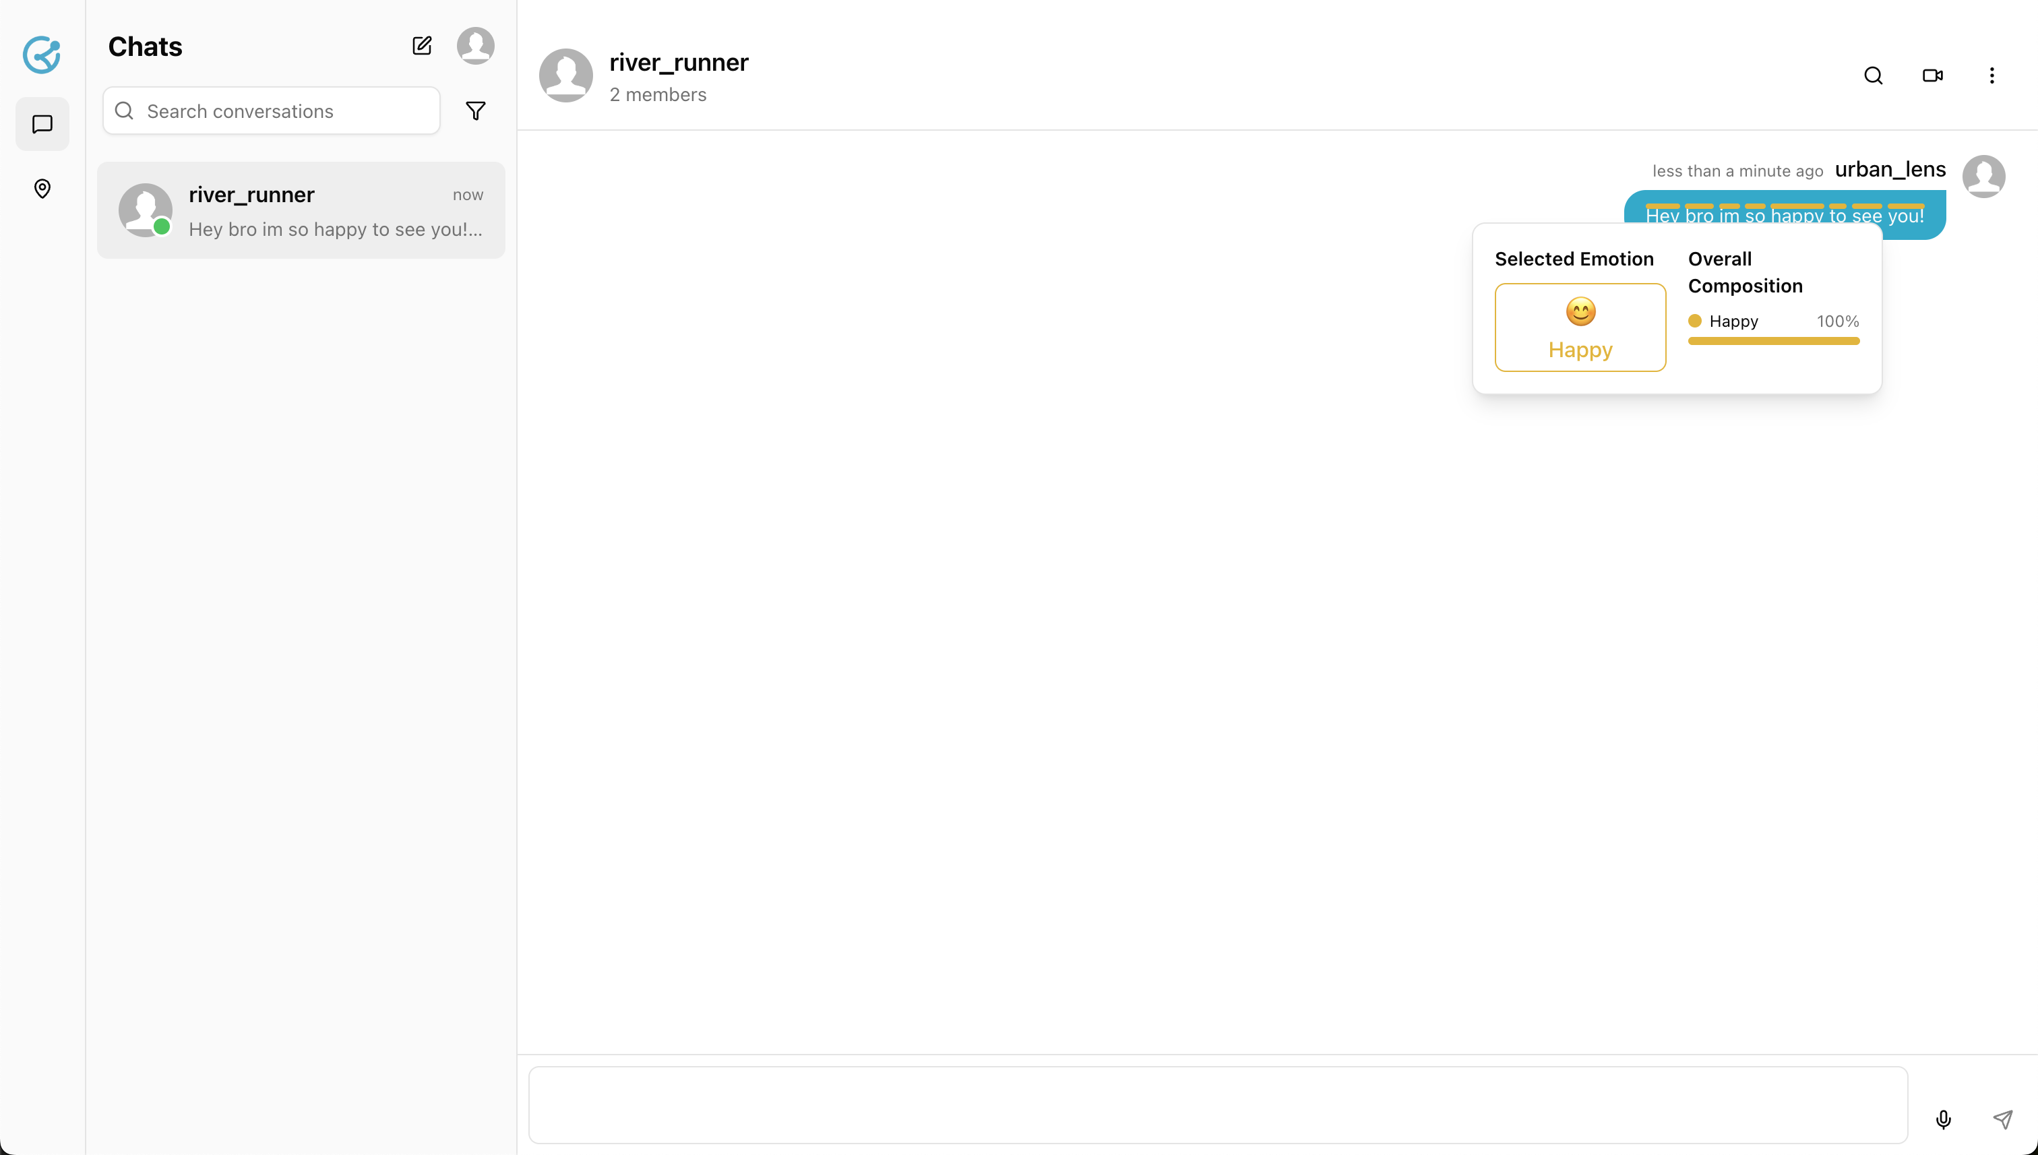Open the conversation filter funnel
Screen dimensions: 2038x1155
coord(475,111)
